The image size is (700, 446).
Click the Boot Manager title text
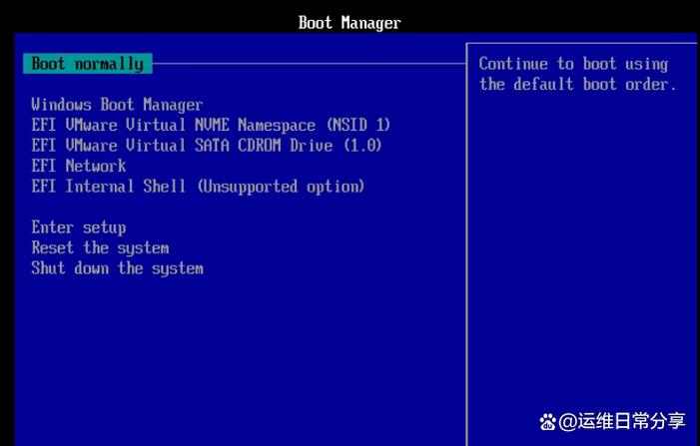pyautogui.click(x=350, y=23)
